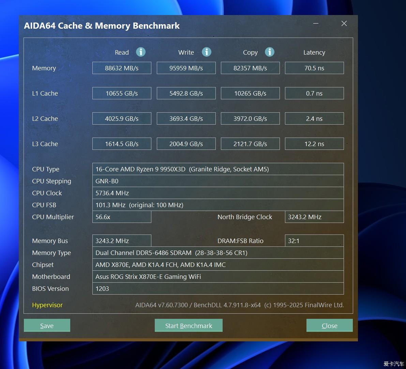Click the Chipset label
Screen dimensions: 406x369
[x=43, y=265]
